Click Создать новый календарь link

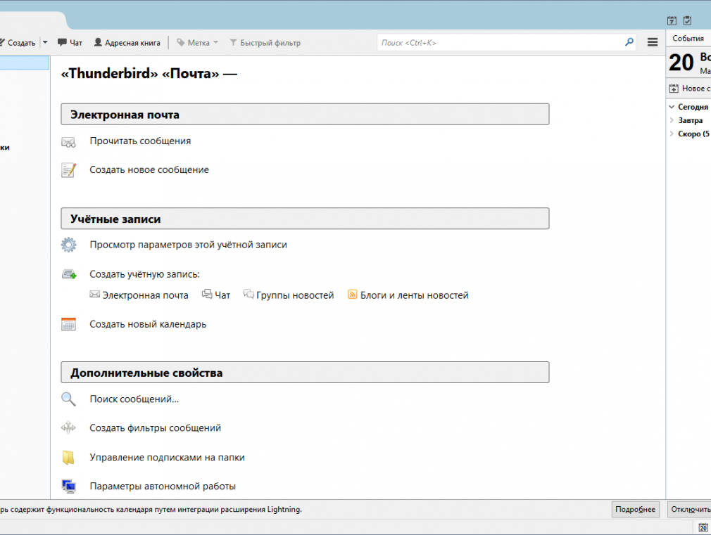click(x=148, y=324)
